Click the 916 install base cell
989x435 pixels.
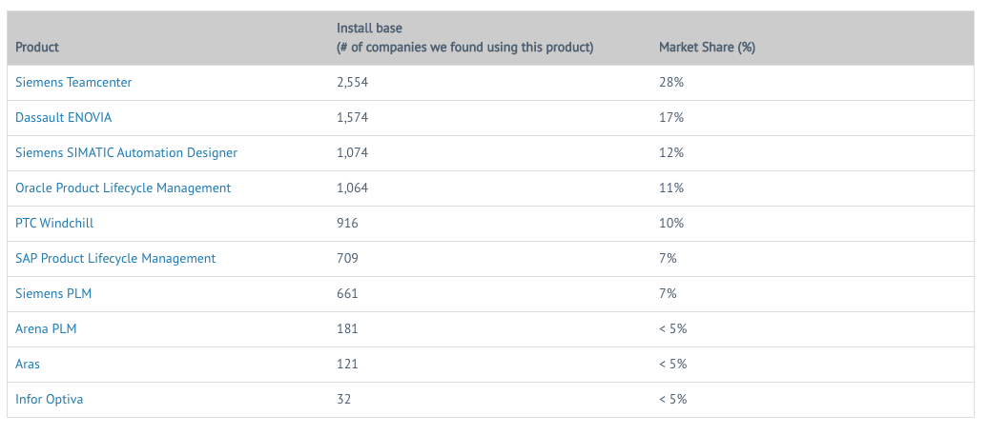click(x=348, y=224)
